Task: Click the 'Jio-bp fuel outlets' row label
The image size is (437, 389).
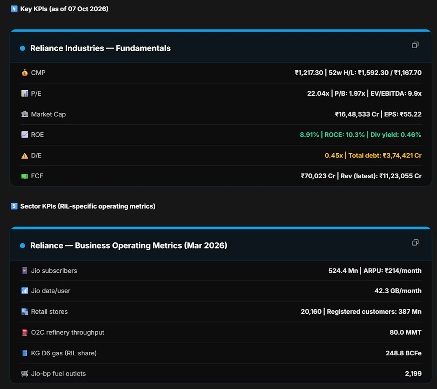Action: 58,374
